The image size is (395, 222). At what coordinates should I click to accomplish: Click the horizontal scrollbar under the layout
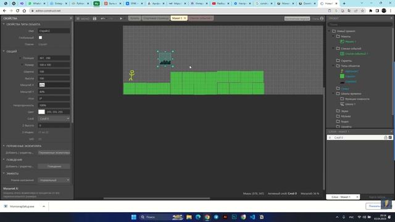pos(156,199)
